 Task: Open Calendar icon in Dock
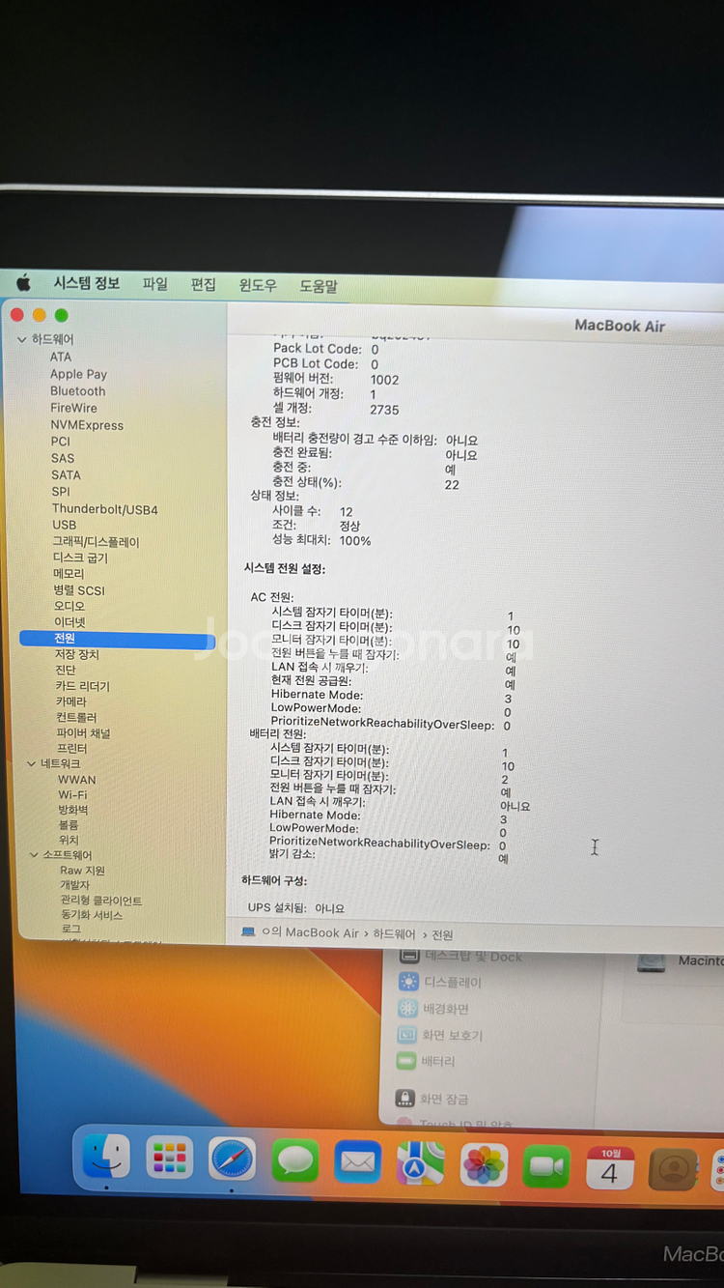[609, 1169]
